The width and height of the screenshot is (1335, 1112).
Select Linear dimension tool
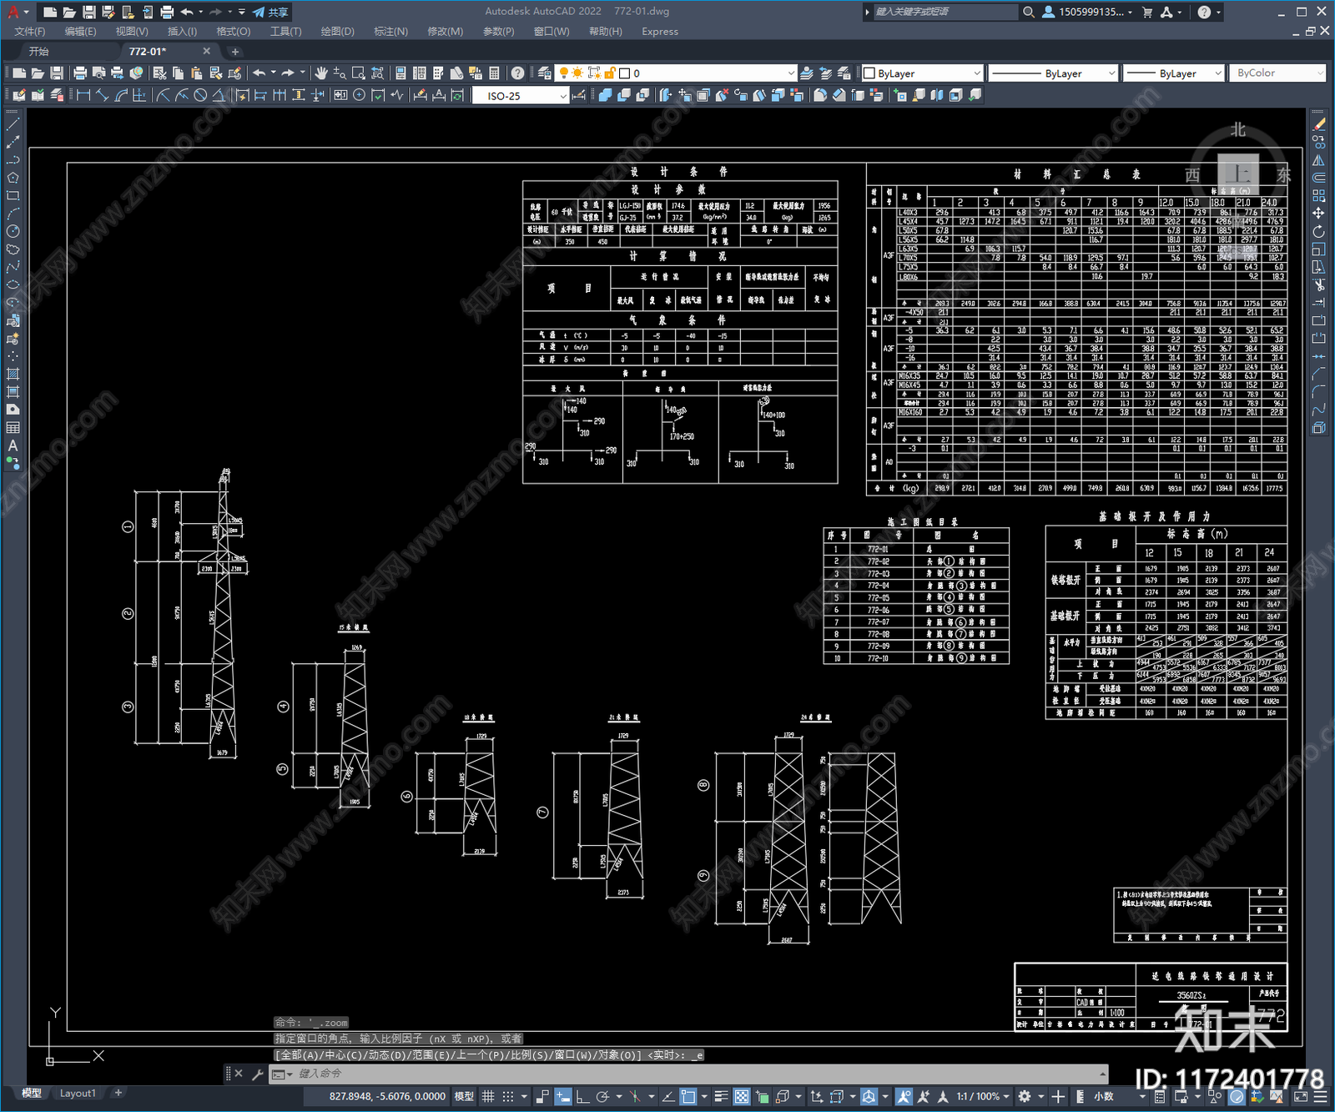(x=83, y=95)
